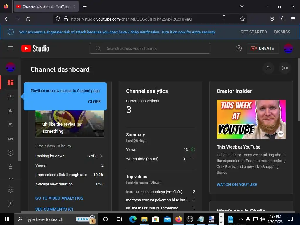Image resolution: width=300 pixels, height=225 pixels.
Task: Open a new browser tab
Action: pyautogui.click(x=85, y=6)
